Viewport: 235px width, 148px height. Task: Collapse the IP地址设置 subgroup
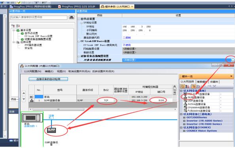(81, 23)
